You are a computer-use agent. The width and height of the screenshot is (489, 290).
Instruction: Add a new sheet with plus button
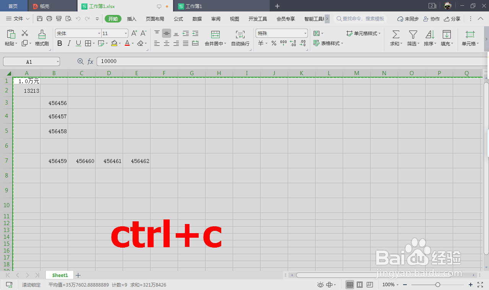[x=78, y=275]
